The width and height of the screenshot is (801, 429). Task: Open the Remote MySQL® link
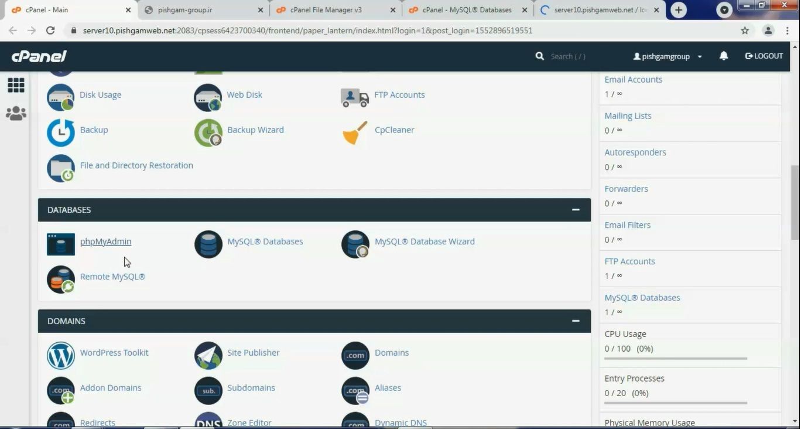click(112, 277)
